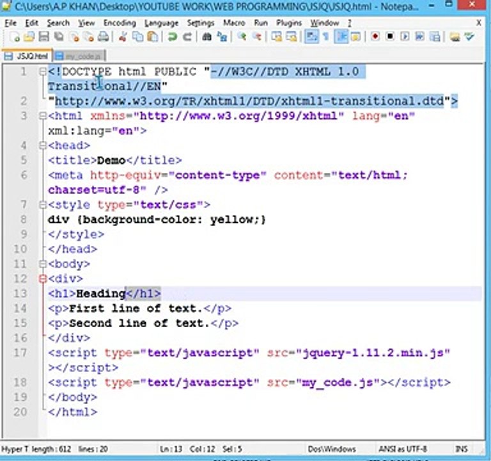Image resolution: width=491 pixels, height=461 pixels.
Task: Open the View menu
Action: (x=86, y=23)
